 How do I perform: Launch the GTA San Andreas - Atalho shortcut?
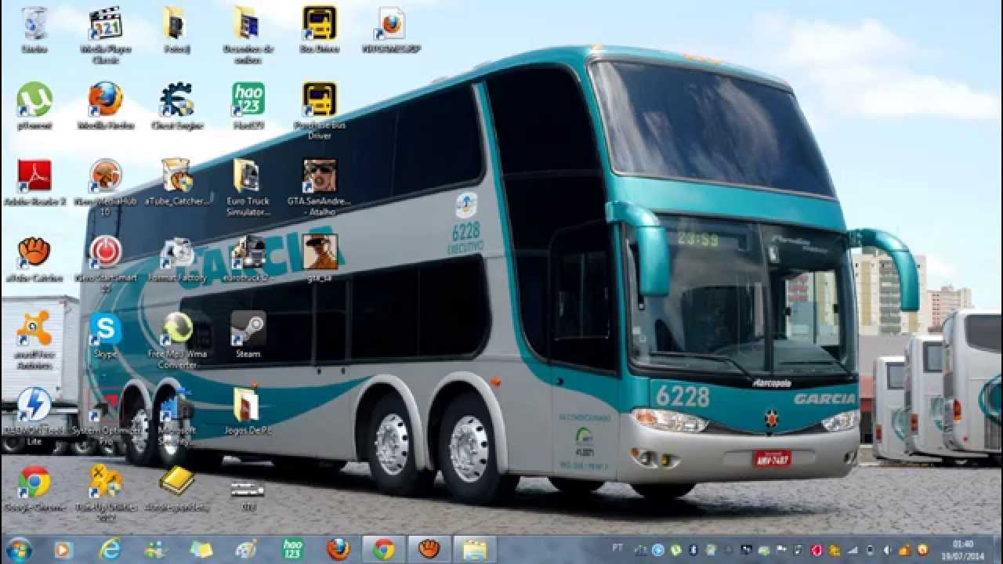point(320,187)
